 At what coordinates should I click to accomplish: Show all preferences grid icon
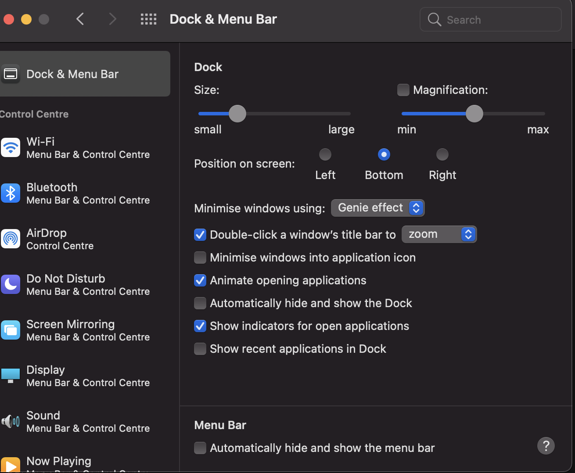point(148,19)
